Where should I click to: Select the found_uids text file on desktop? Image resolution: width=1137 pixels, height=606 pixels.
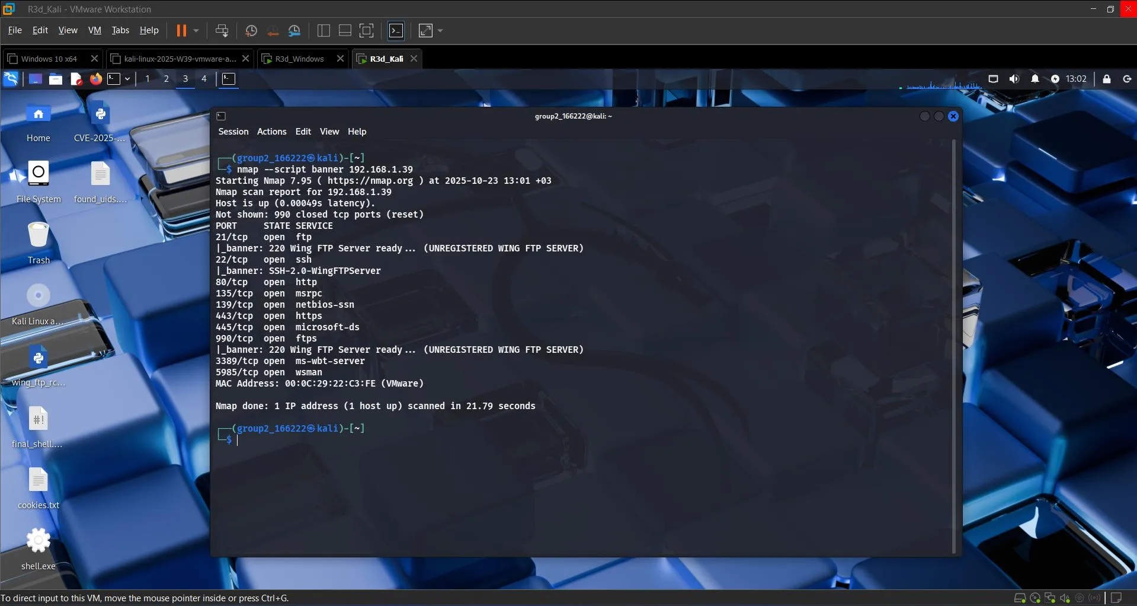[100, 183]
